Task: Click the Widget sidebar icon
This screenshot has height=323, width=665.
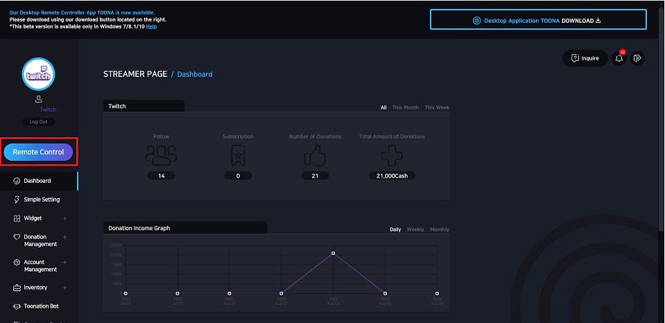Action: pos(17,218)
